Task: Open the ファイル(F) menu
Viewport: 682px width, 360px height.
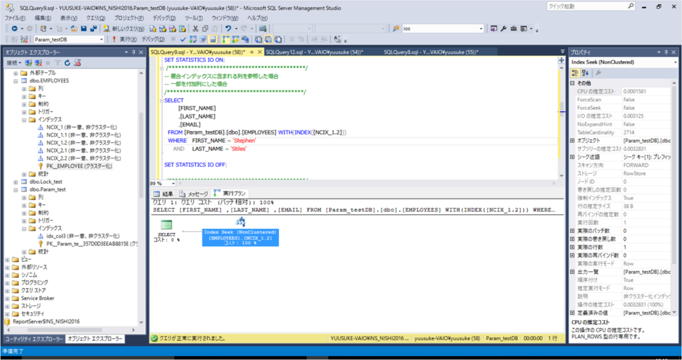Action: (15, 18)
